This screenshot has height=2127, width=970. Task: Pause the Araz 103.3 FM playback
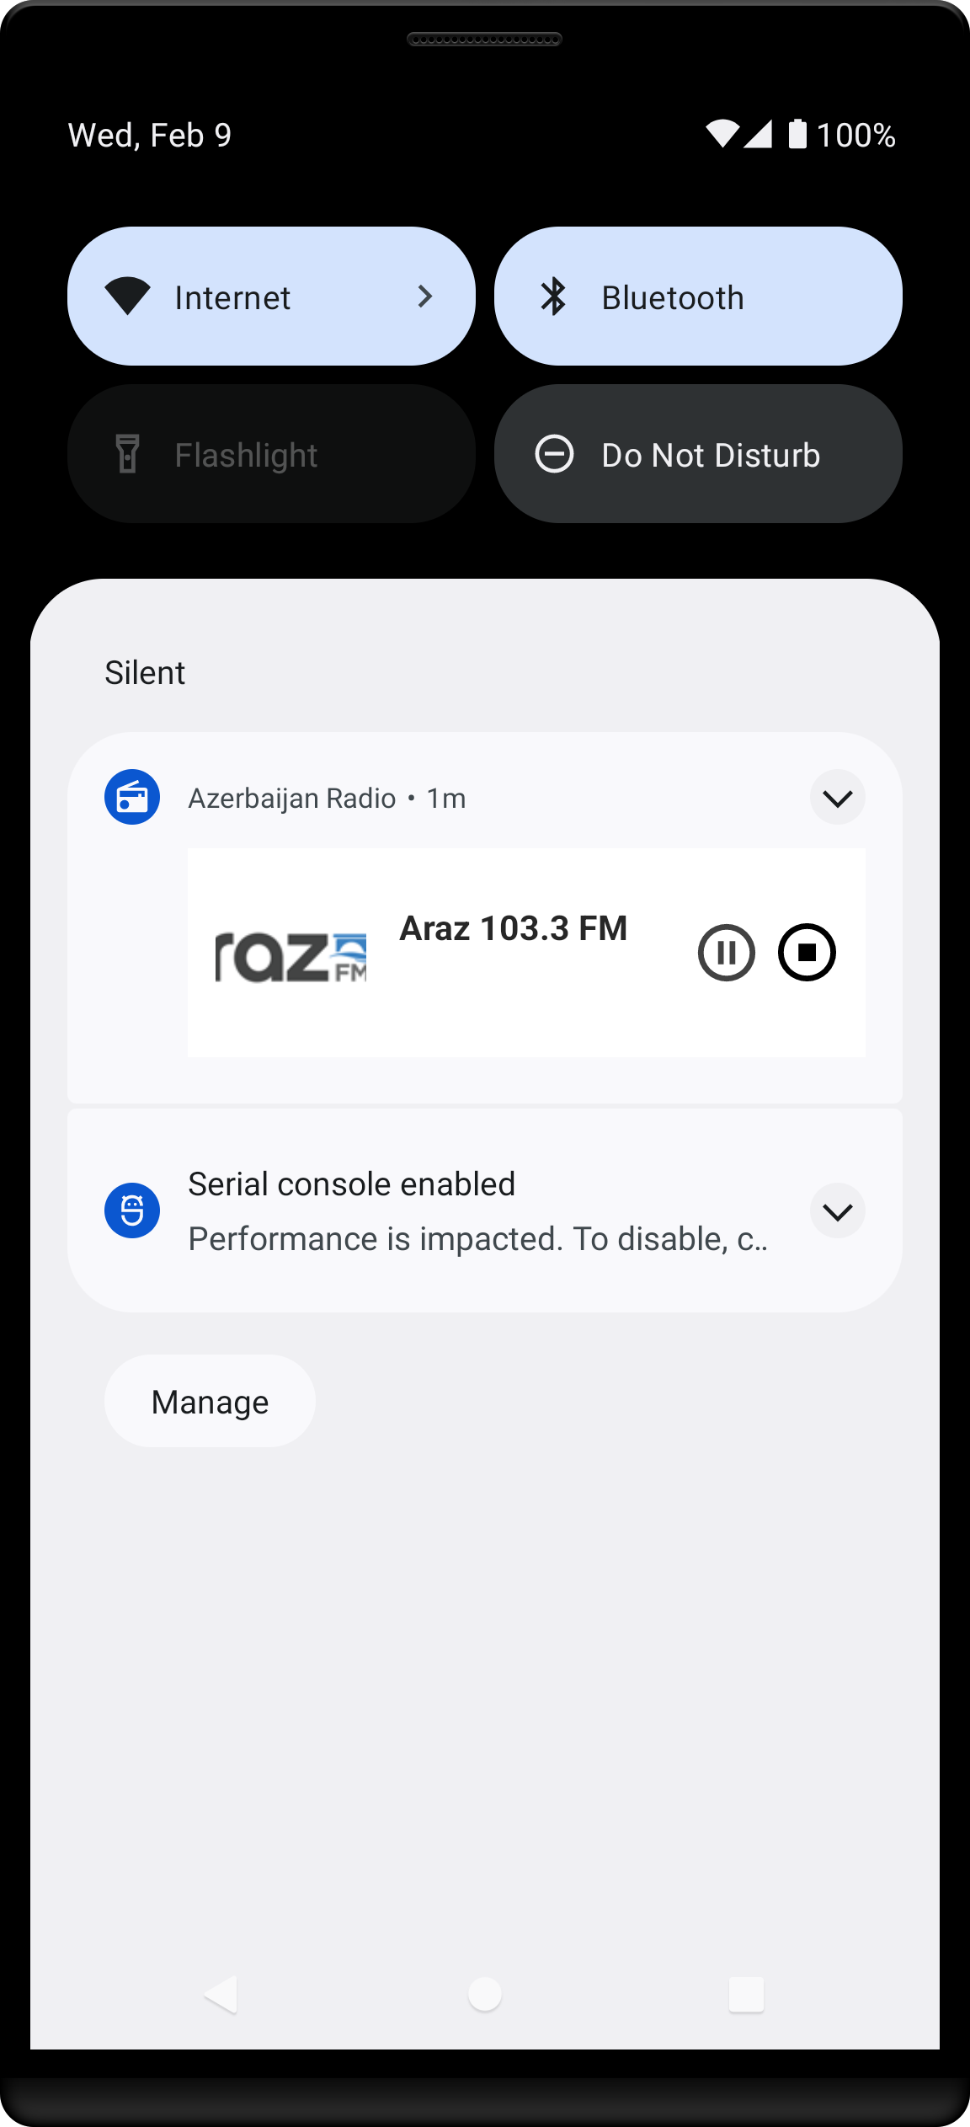(x=726, y=953)
